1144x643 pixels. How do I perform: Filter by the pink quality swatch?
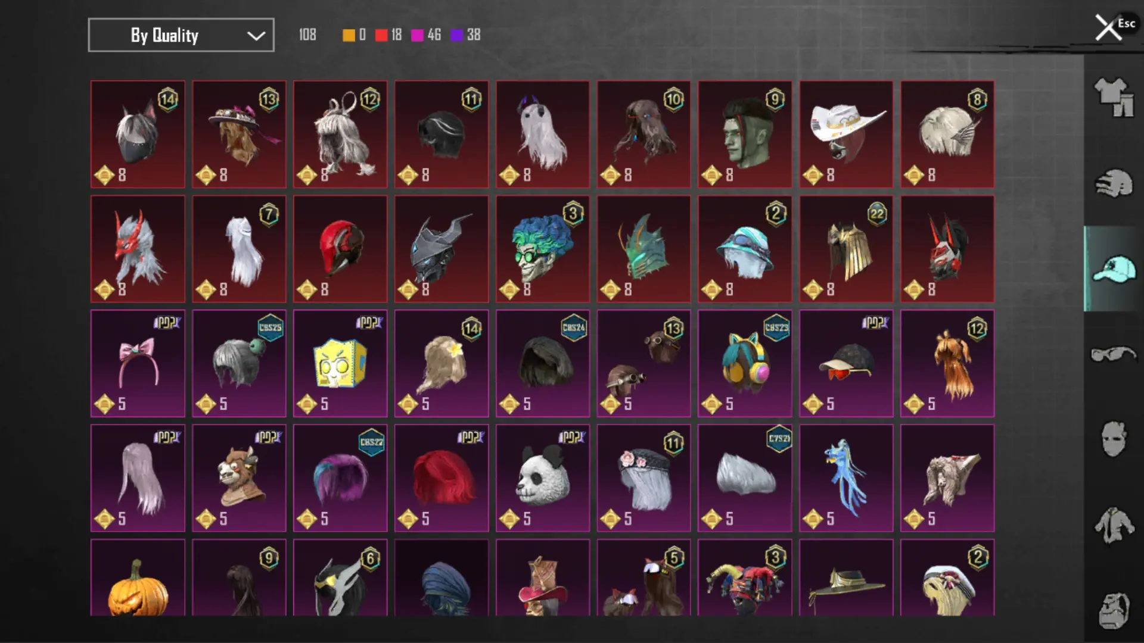(x=417, y=35)
